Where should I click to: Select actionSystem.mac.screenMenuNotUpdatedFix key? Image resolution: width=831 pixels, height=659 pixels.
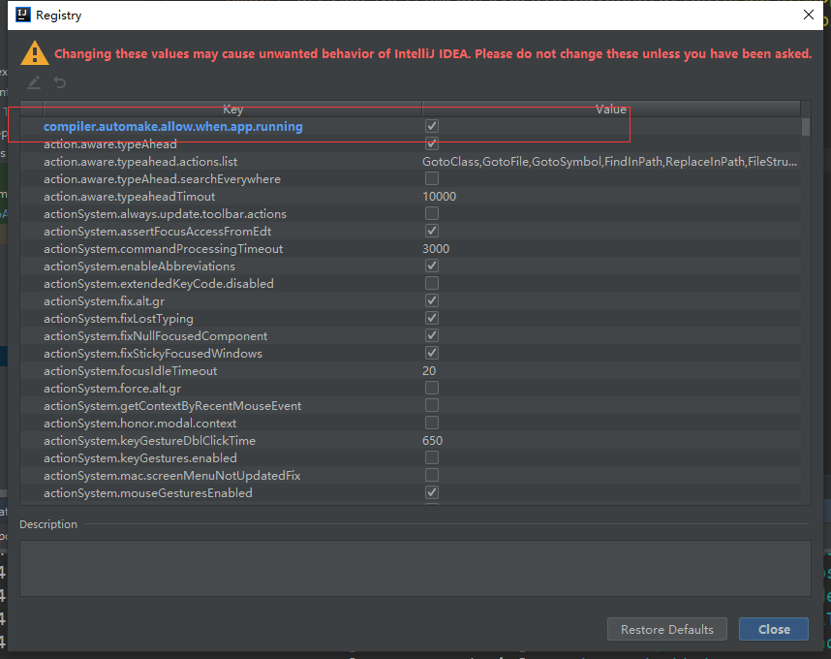coord(171,476)
